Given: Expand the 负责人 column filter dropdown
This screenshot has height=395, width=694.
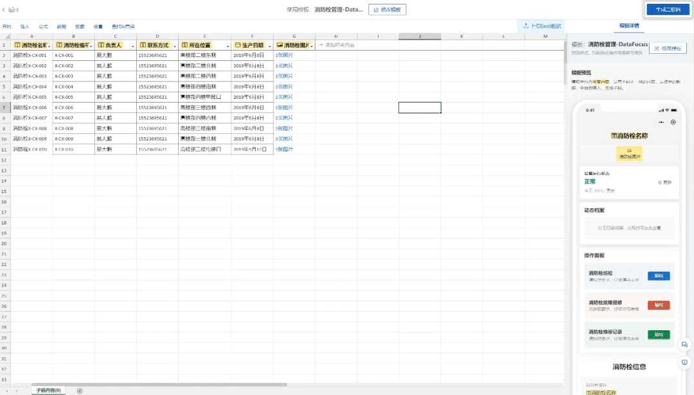Looking at the screenshot, I should pyautogui.click(x=132, y=46).
